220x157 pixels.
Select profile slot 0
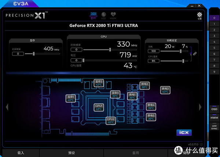[x=214, y=18]
